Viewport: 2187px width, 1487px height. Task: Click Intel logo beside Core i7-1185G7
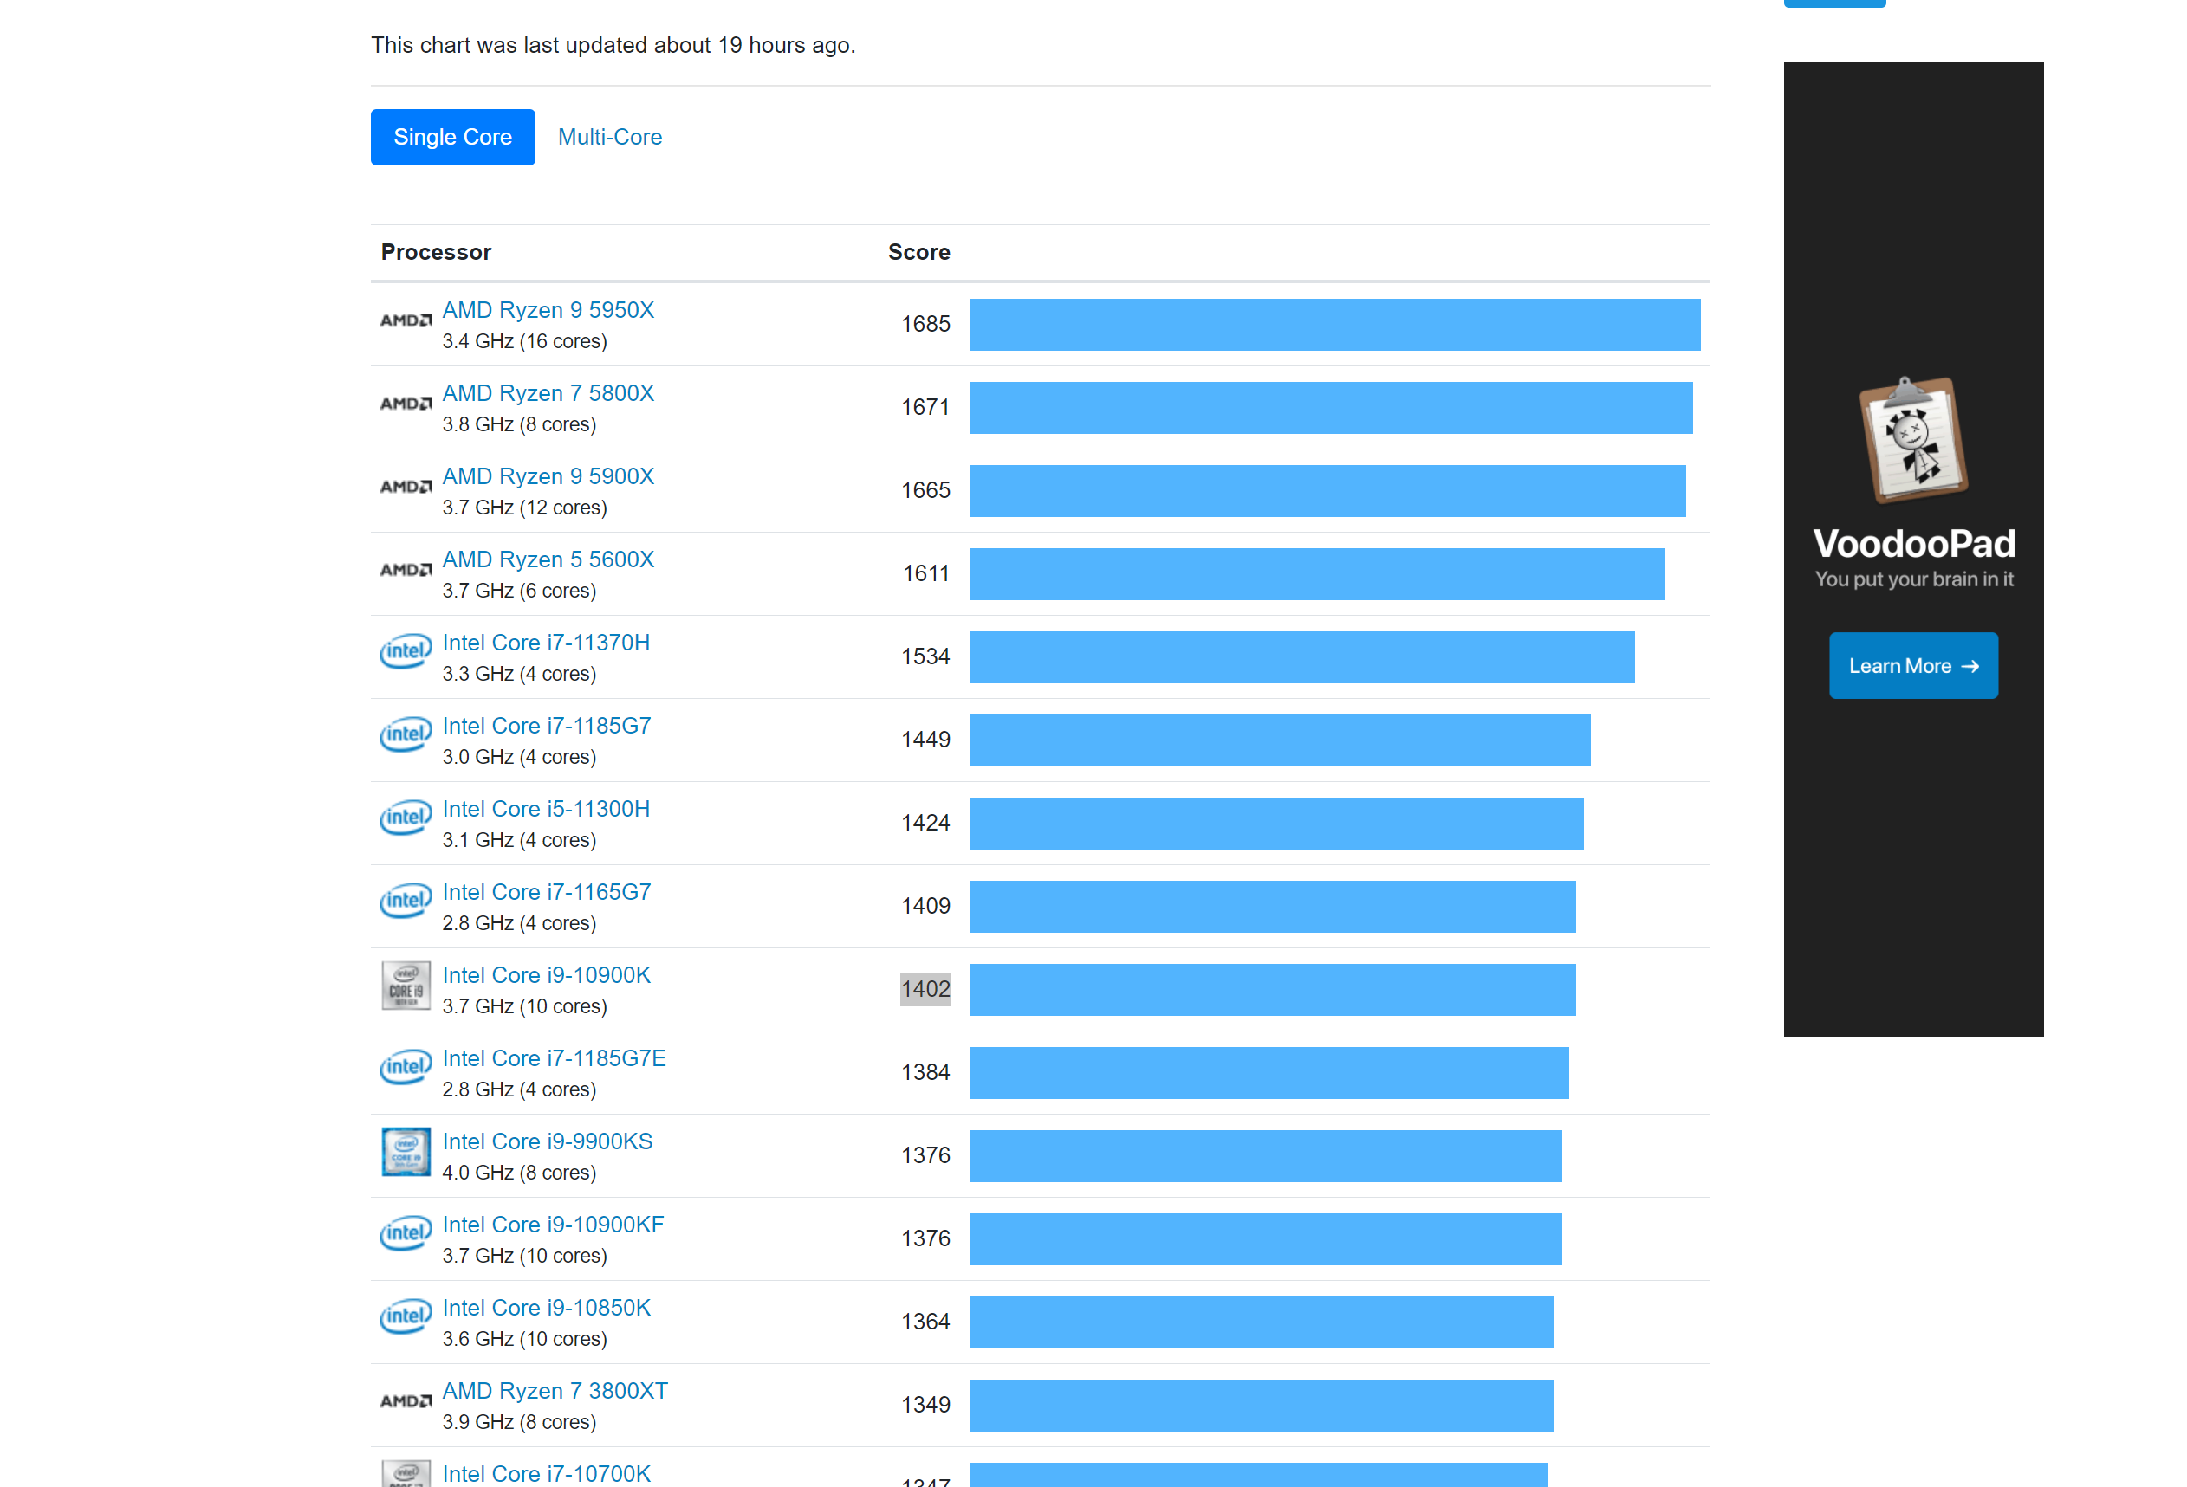(x=406, y=734)
